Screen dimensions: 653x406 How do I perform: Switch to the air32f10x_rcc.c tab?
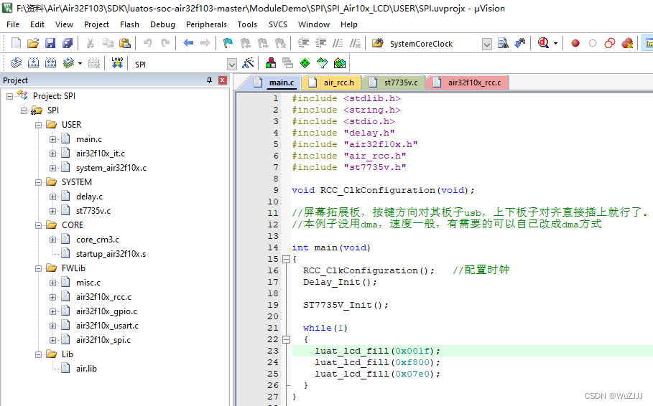click(473, 82)
